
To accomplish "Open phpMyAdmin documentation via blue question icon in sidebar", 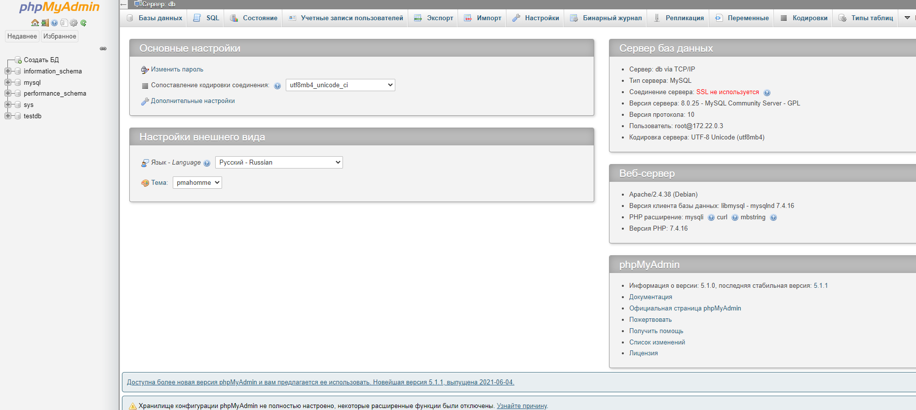I will pyautogui.click(x=54, y=23).
